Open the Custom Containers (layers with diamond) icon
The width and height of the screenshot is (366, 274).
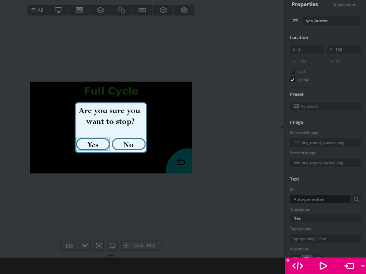[184, 10]
